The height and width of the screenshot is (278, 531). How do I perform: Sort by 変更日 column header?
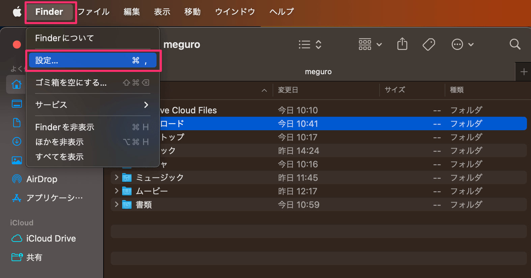(x=288, y=90)
